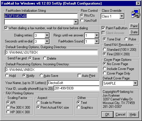Uncheck the Paint FaxButton checkbox

[103, 28]
